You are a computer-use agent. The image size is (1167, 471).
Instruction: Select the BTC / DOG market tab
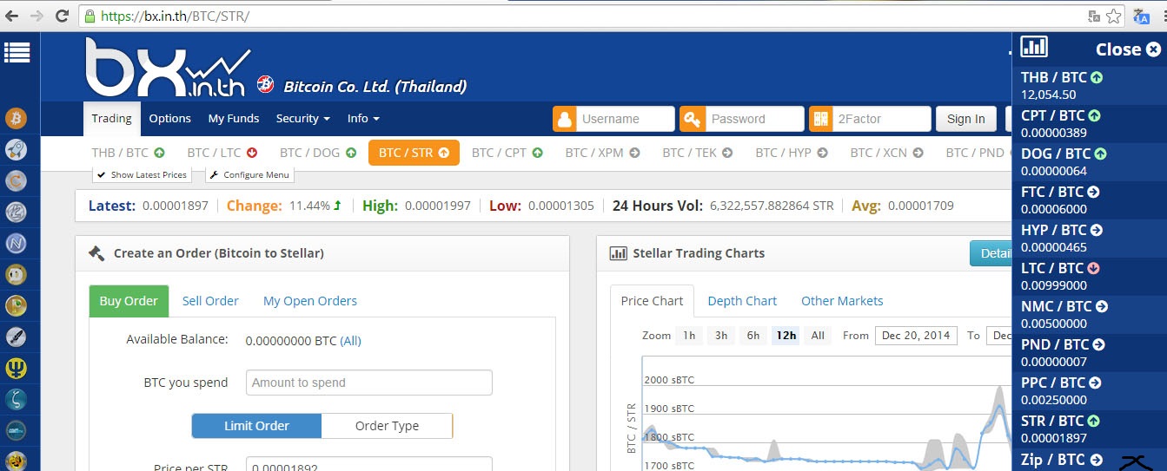tap(318, 153)
